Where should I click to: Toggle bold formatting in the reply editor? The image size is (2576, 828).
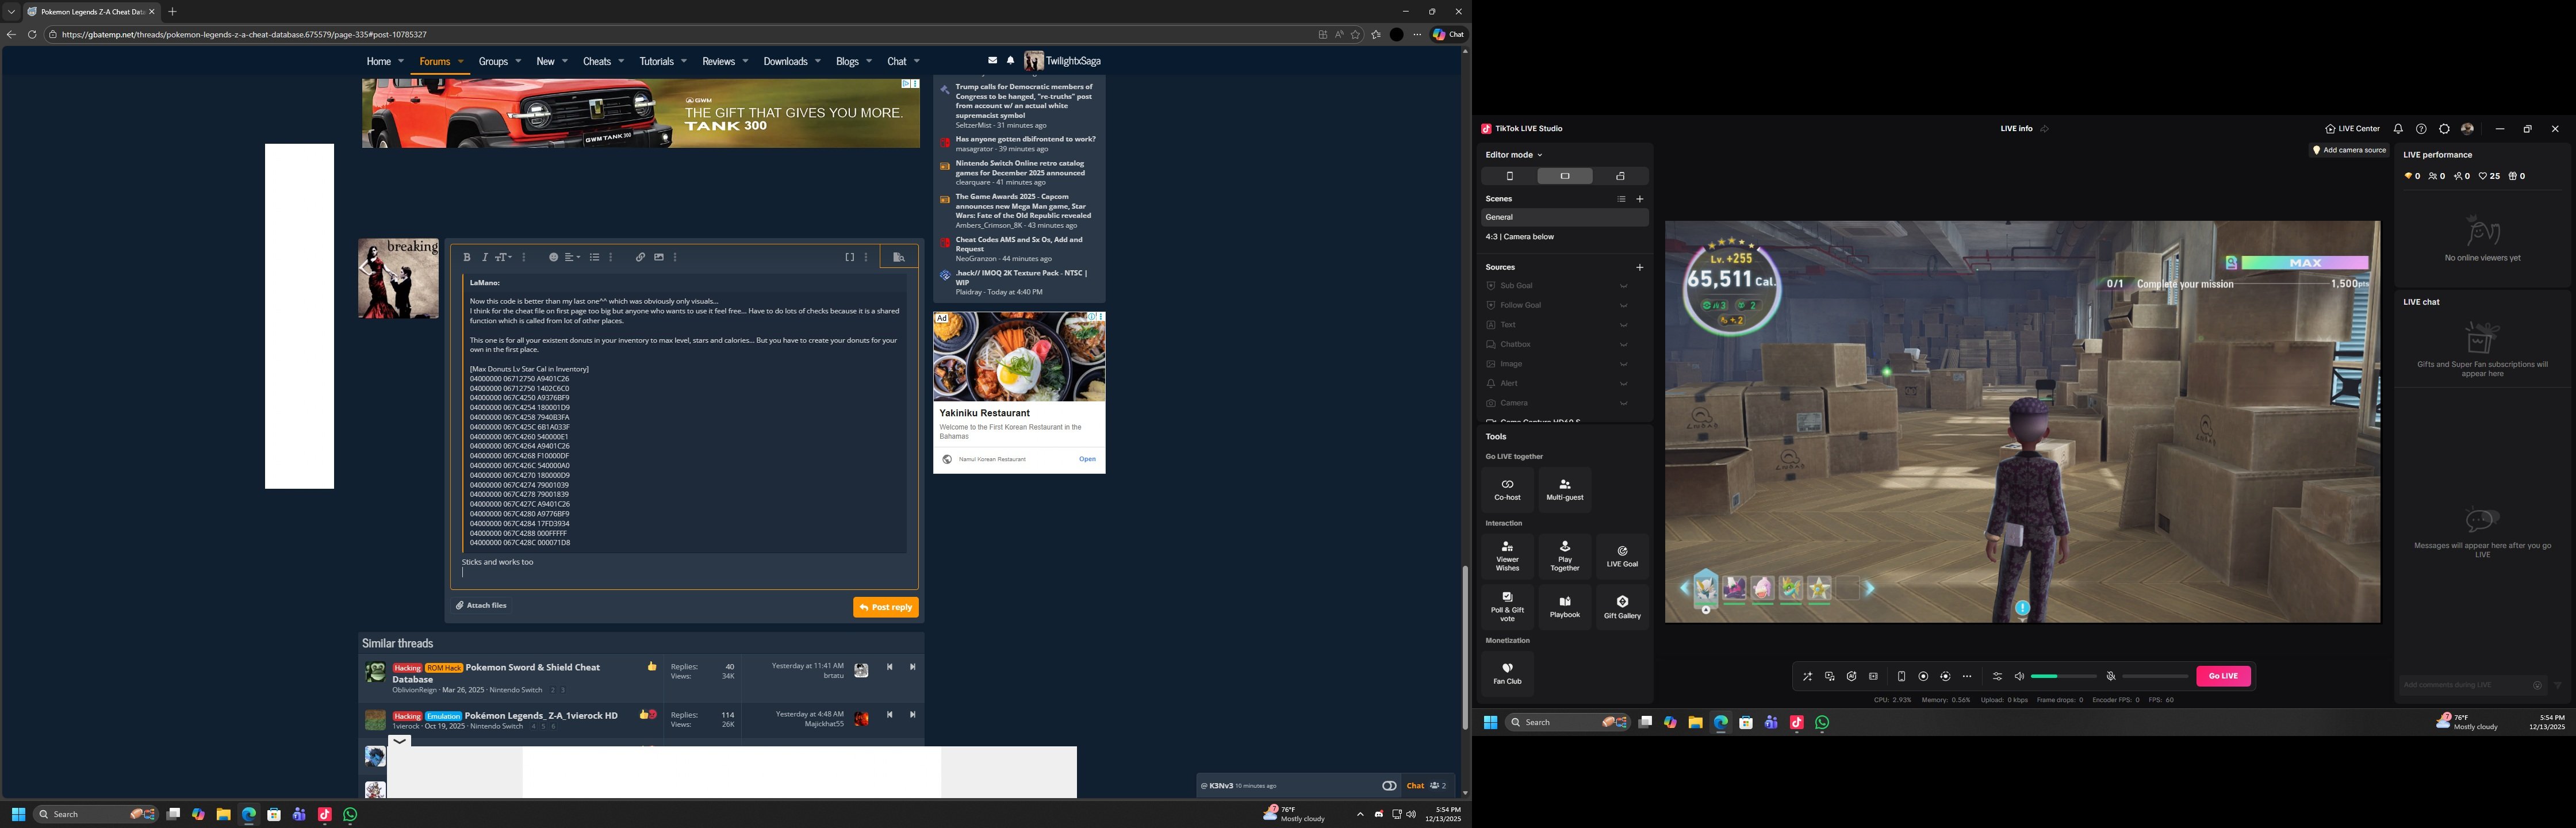[467, 257]
